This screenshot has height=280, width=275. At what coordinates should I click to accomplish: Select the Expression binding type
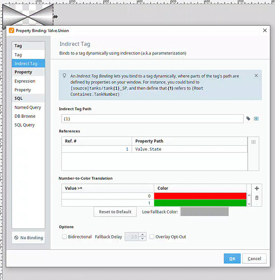click(25, 81)
